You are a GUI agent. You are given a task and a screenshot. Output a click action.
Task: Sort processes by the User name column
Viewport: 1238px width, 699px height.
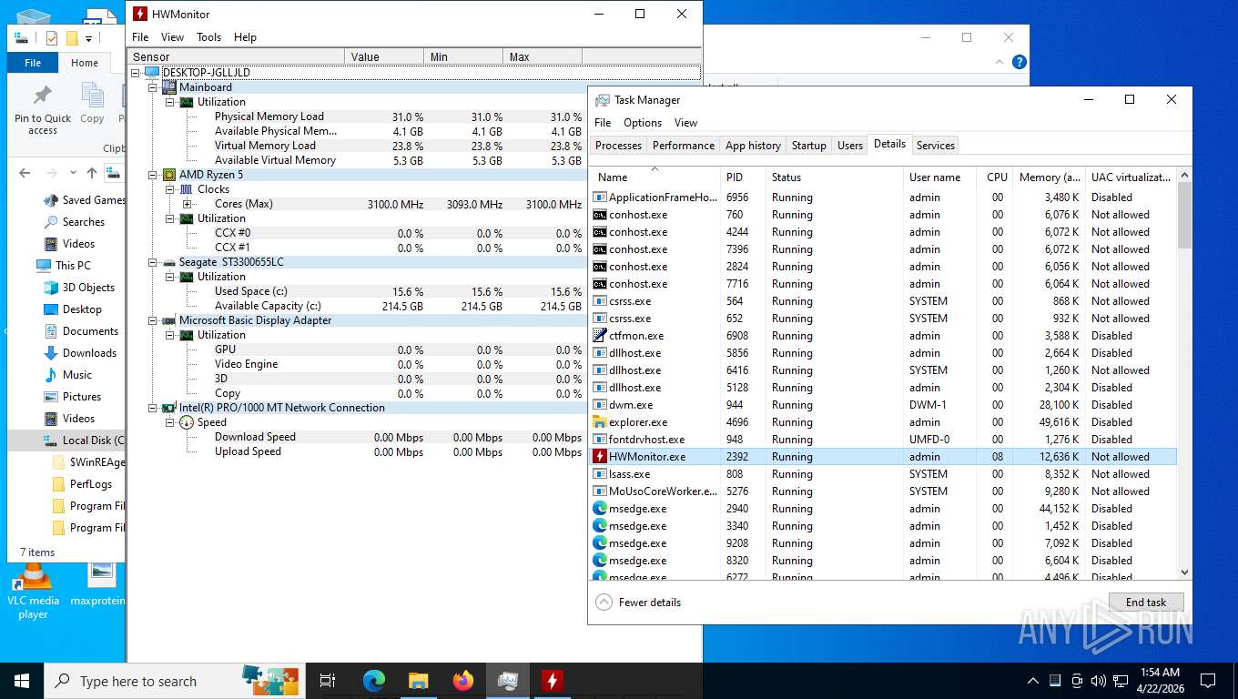(x=939, y=177)
